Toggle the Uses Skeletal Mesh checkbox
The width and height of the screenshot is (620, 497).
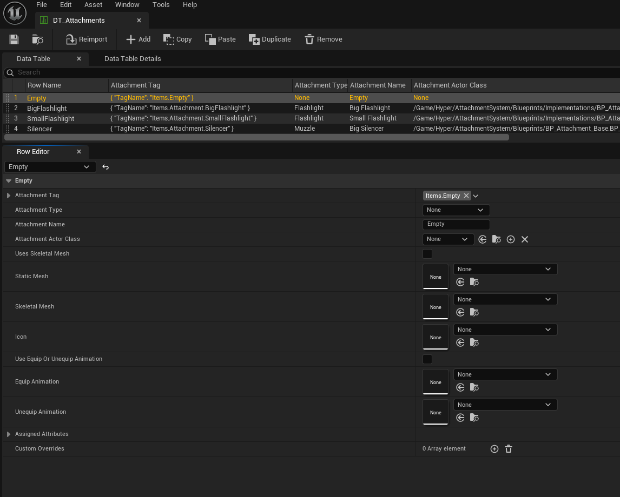pyautogui.click(x=427, y=254)
